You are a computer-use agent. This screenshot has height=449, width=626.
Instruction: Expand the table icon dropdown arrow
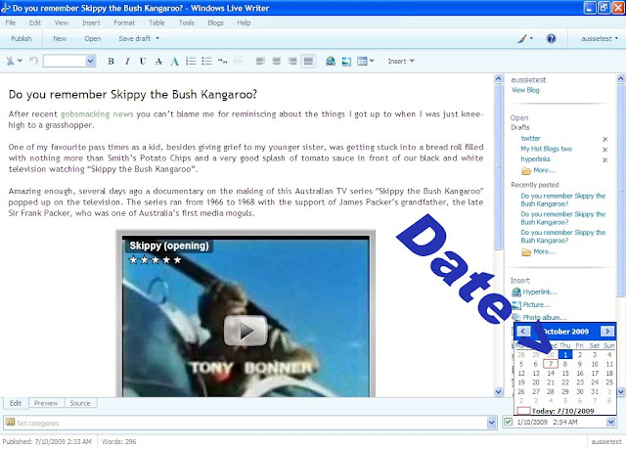coord(372,61)
